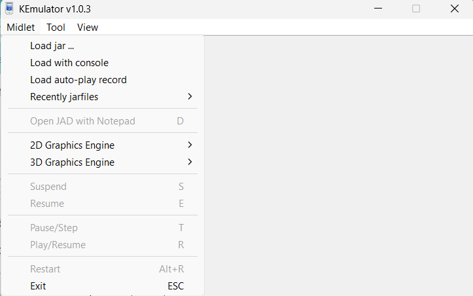
Task: Minimize the KEmulator window
Action: pyautogui.click(x=378, y=9)
